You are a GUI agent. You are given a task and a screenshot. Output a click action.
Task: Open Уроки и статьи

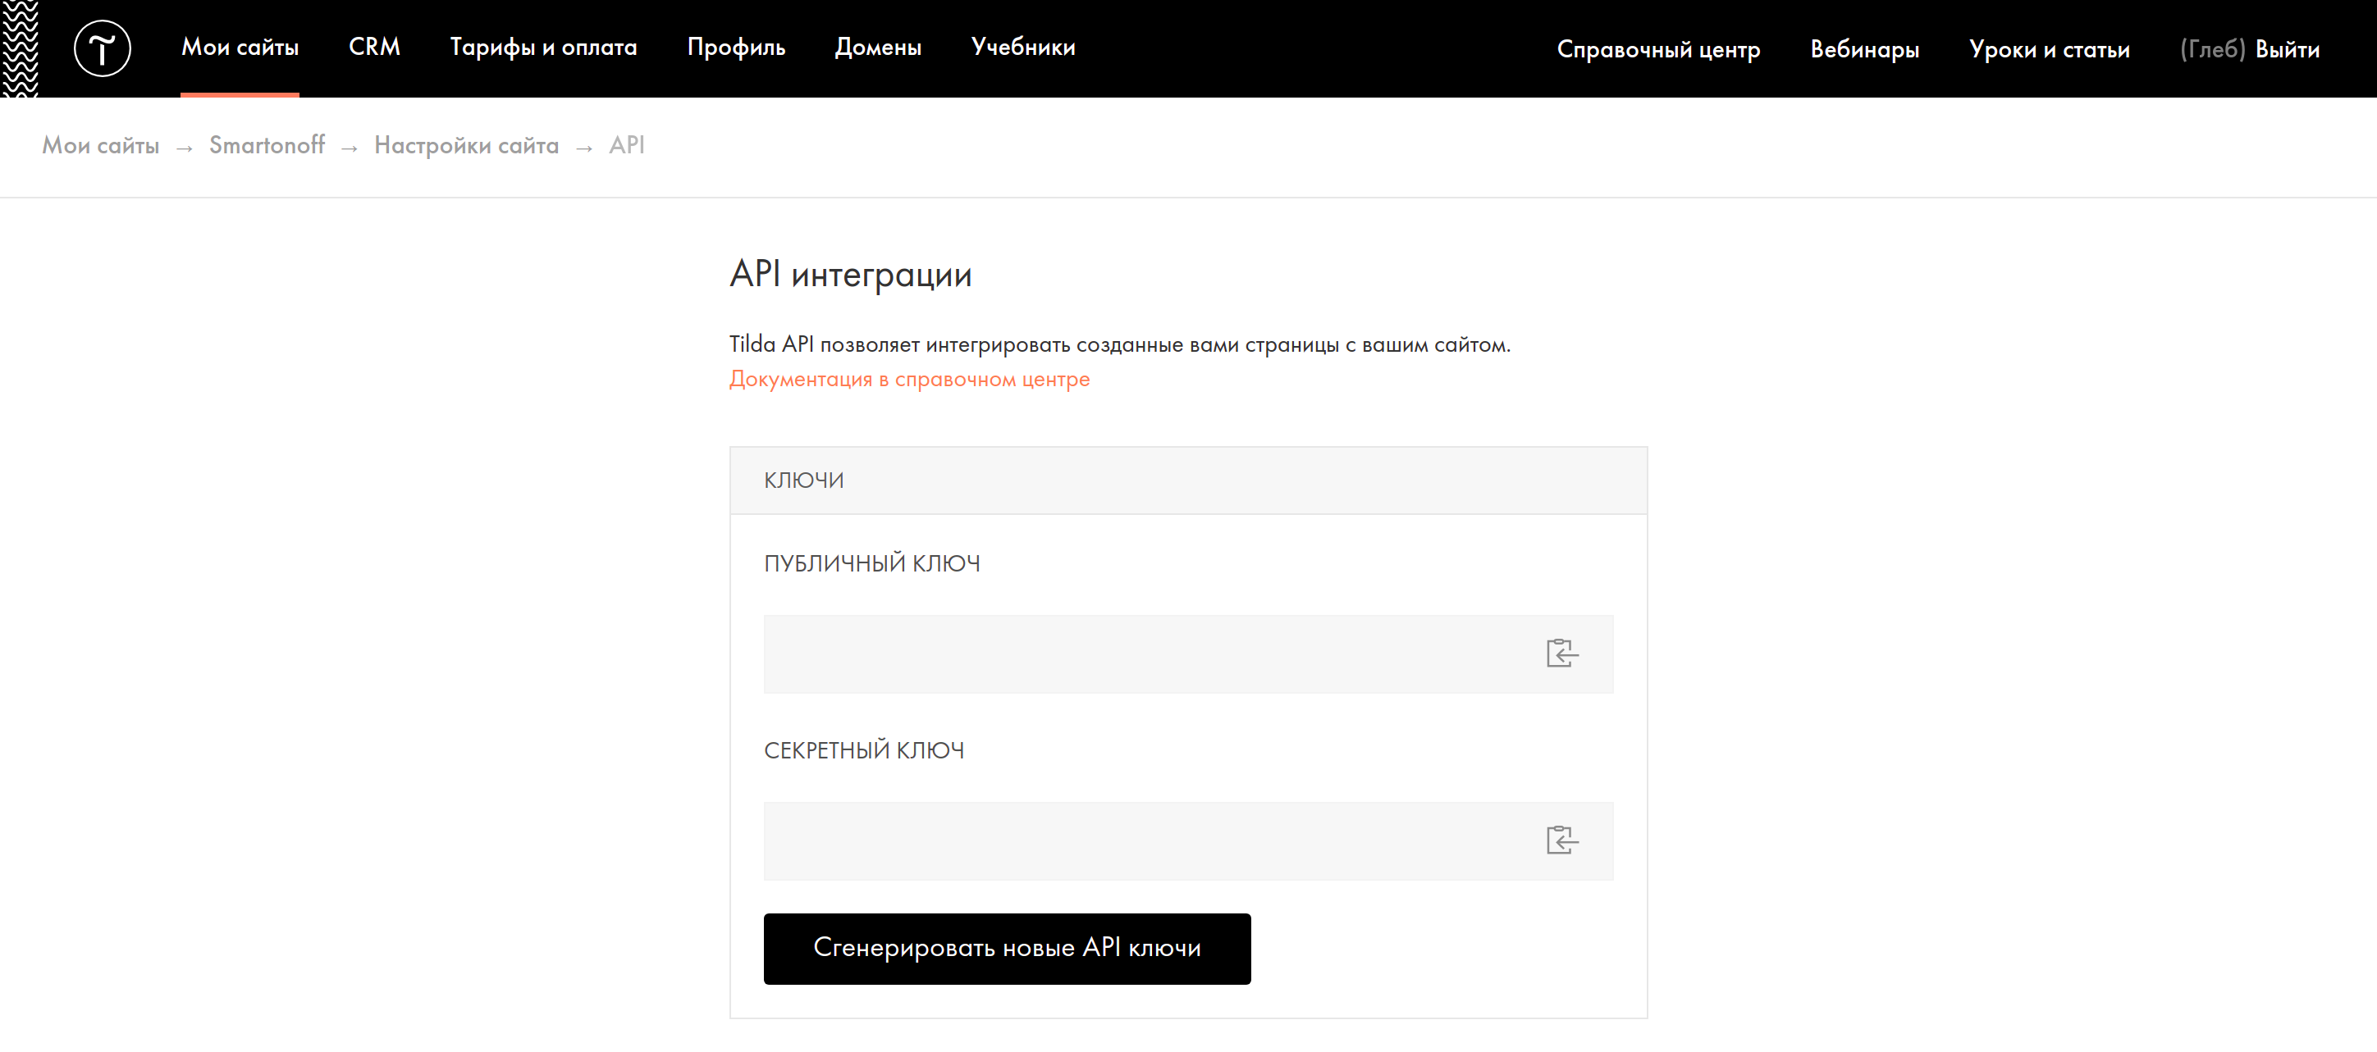click(x=2049, y=50)
